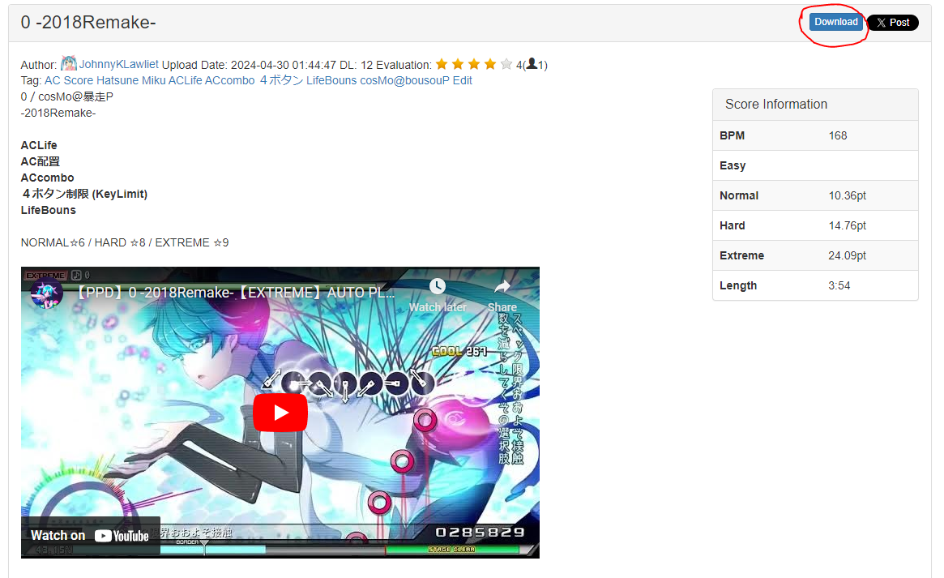This screenshot has height=578, width=944.
Task: Play the embedded YouTube video
Action: (280, 413)
